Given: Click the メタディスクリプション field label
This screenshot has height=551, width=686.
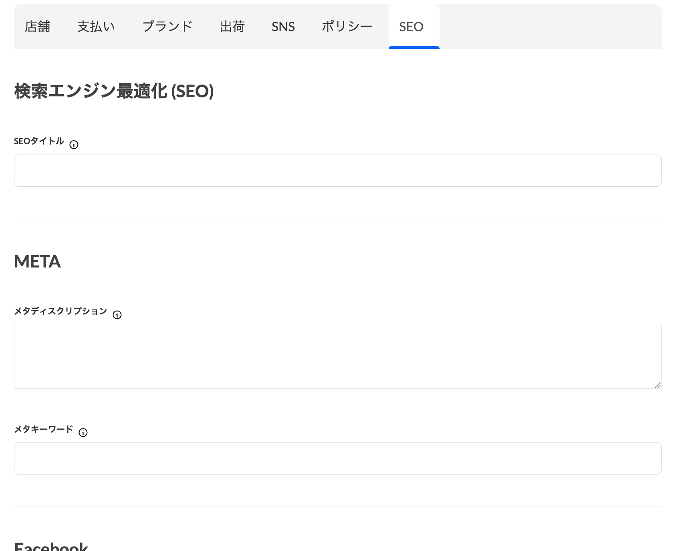Looking at the screenshot, I should (61, 311).
